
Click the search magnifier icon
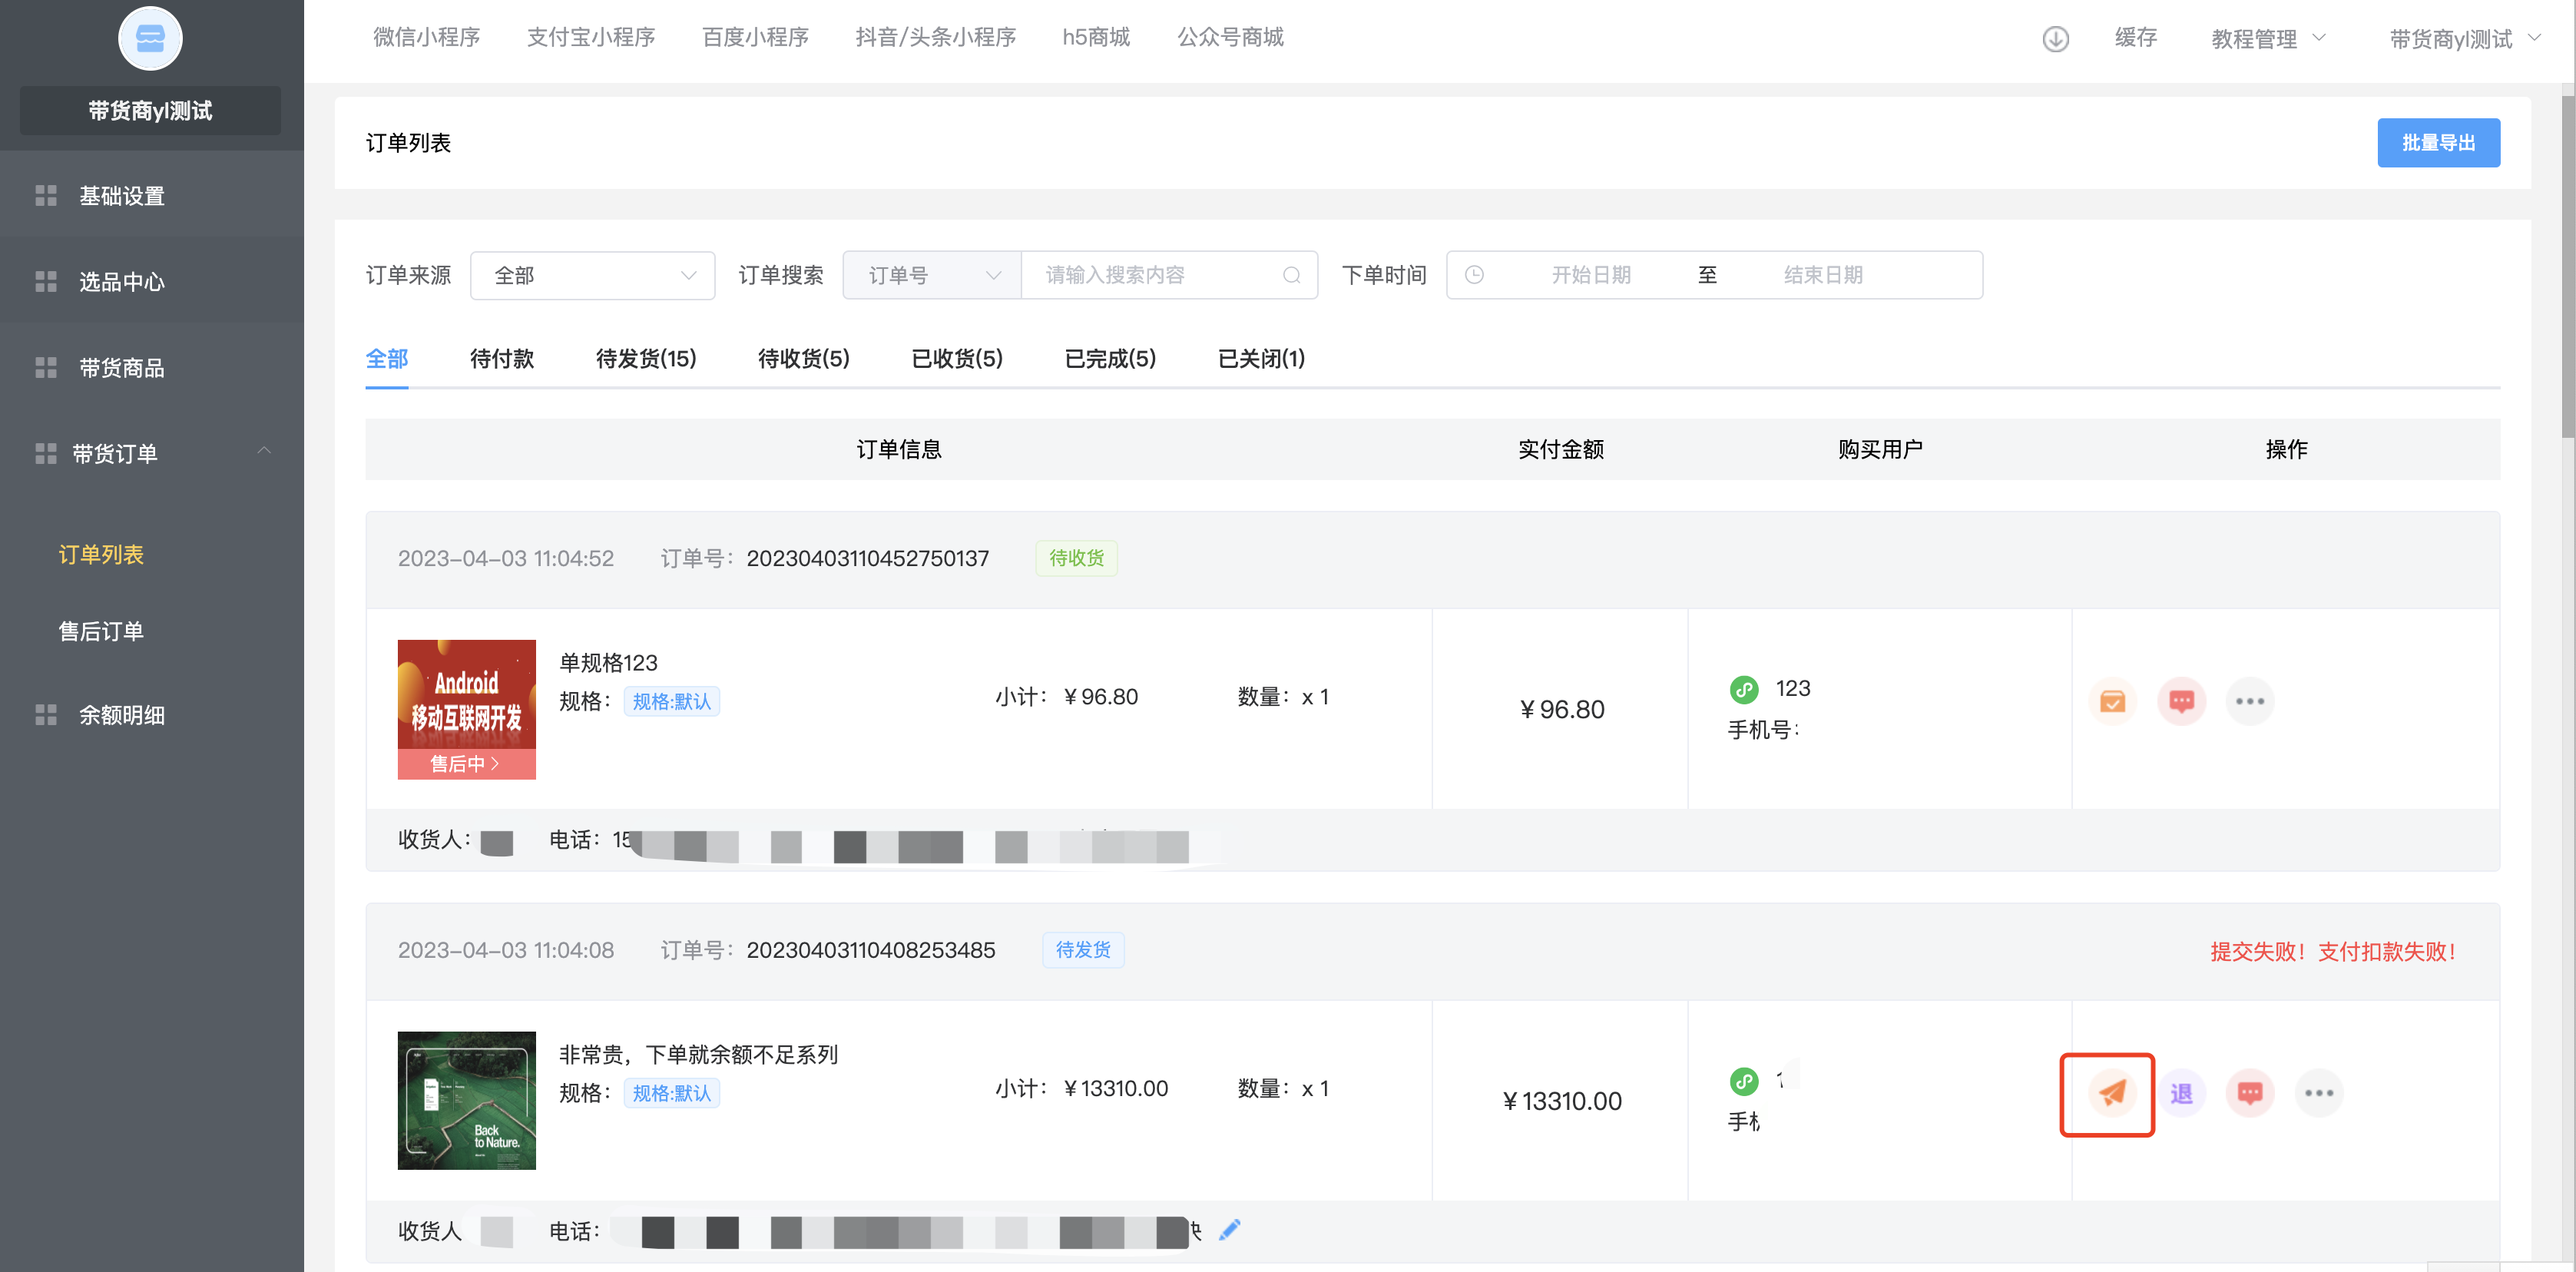click(1291, 275)
